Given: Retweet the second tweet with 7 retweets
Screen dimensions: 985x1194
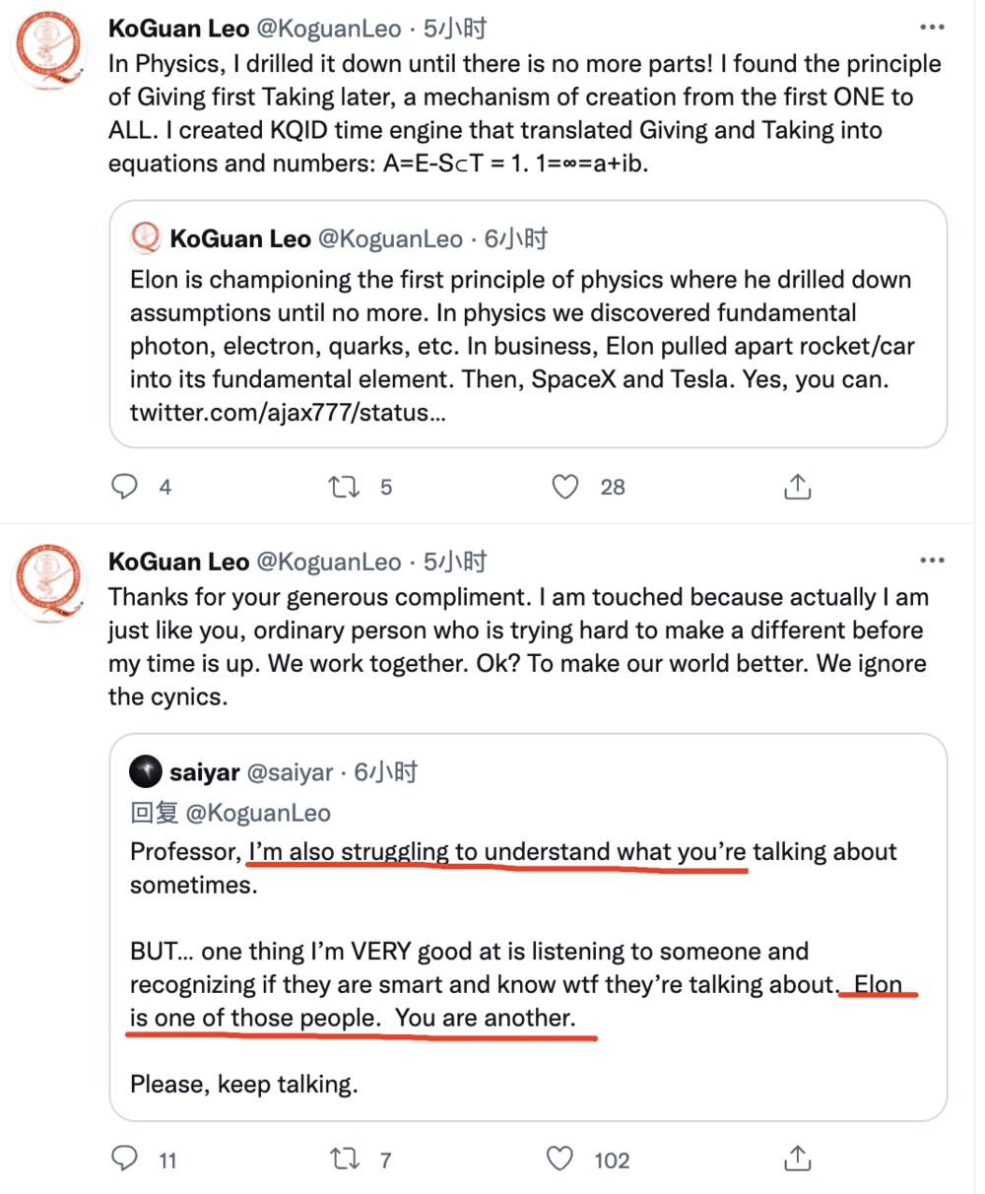Looking at the screenshot, I should click(344, 1159).
